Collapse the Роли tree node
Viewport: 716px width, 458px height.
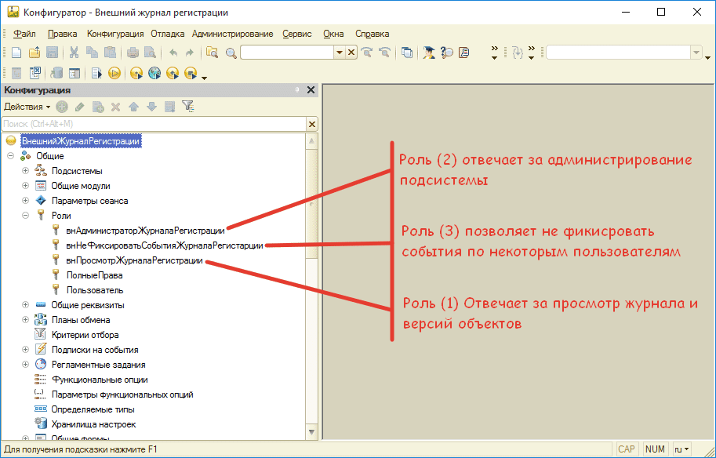click(26, 216)
